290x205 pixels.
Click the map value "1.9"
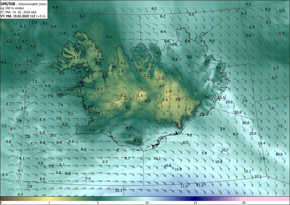168,91
